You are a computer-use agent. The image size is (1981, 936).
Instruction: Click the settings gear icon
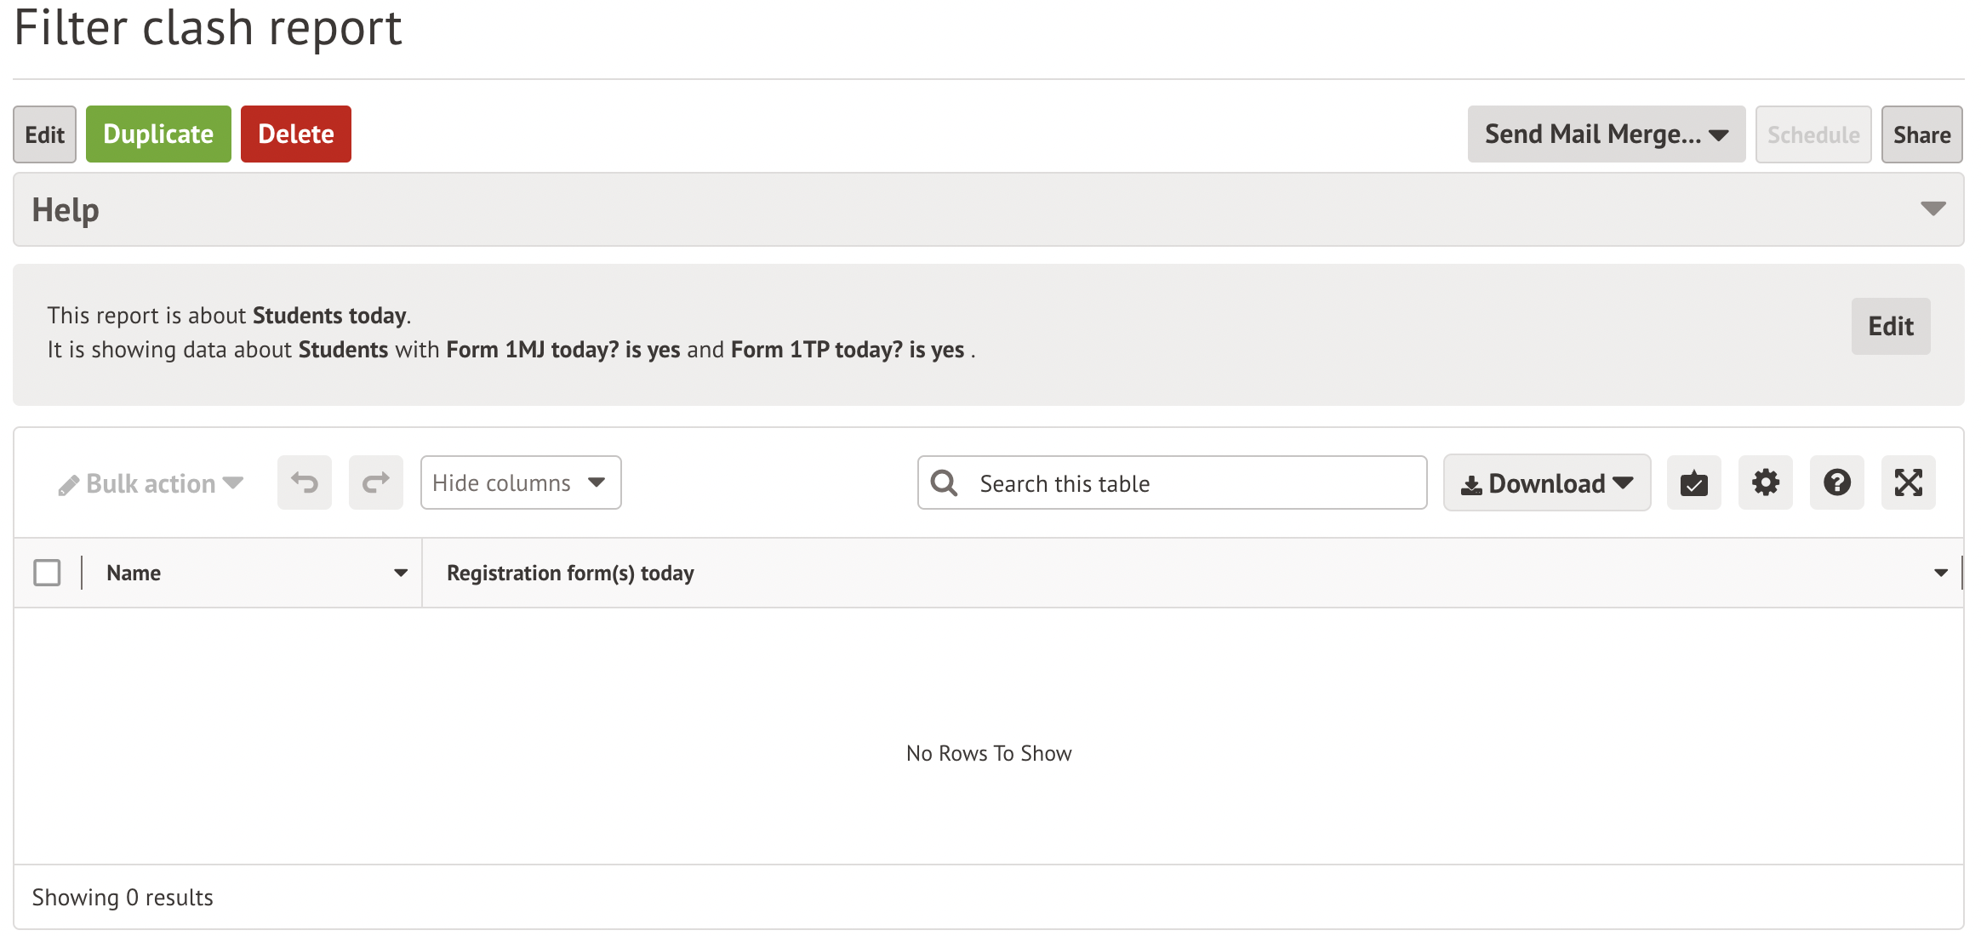(x=1767, y=482)
